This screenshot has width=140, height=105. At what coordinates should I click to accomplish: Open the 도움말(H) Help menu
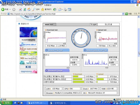click(48, 5)
